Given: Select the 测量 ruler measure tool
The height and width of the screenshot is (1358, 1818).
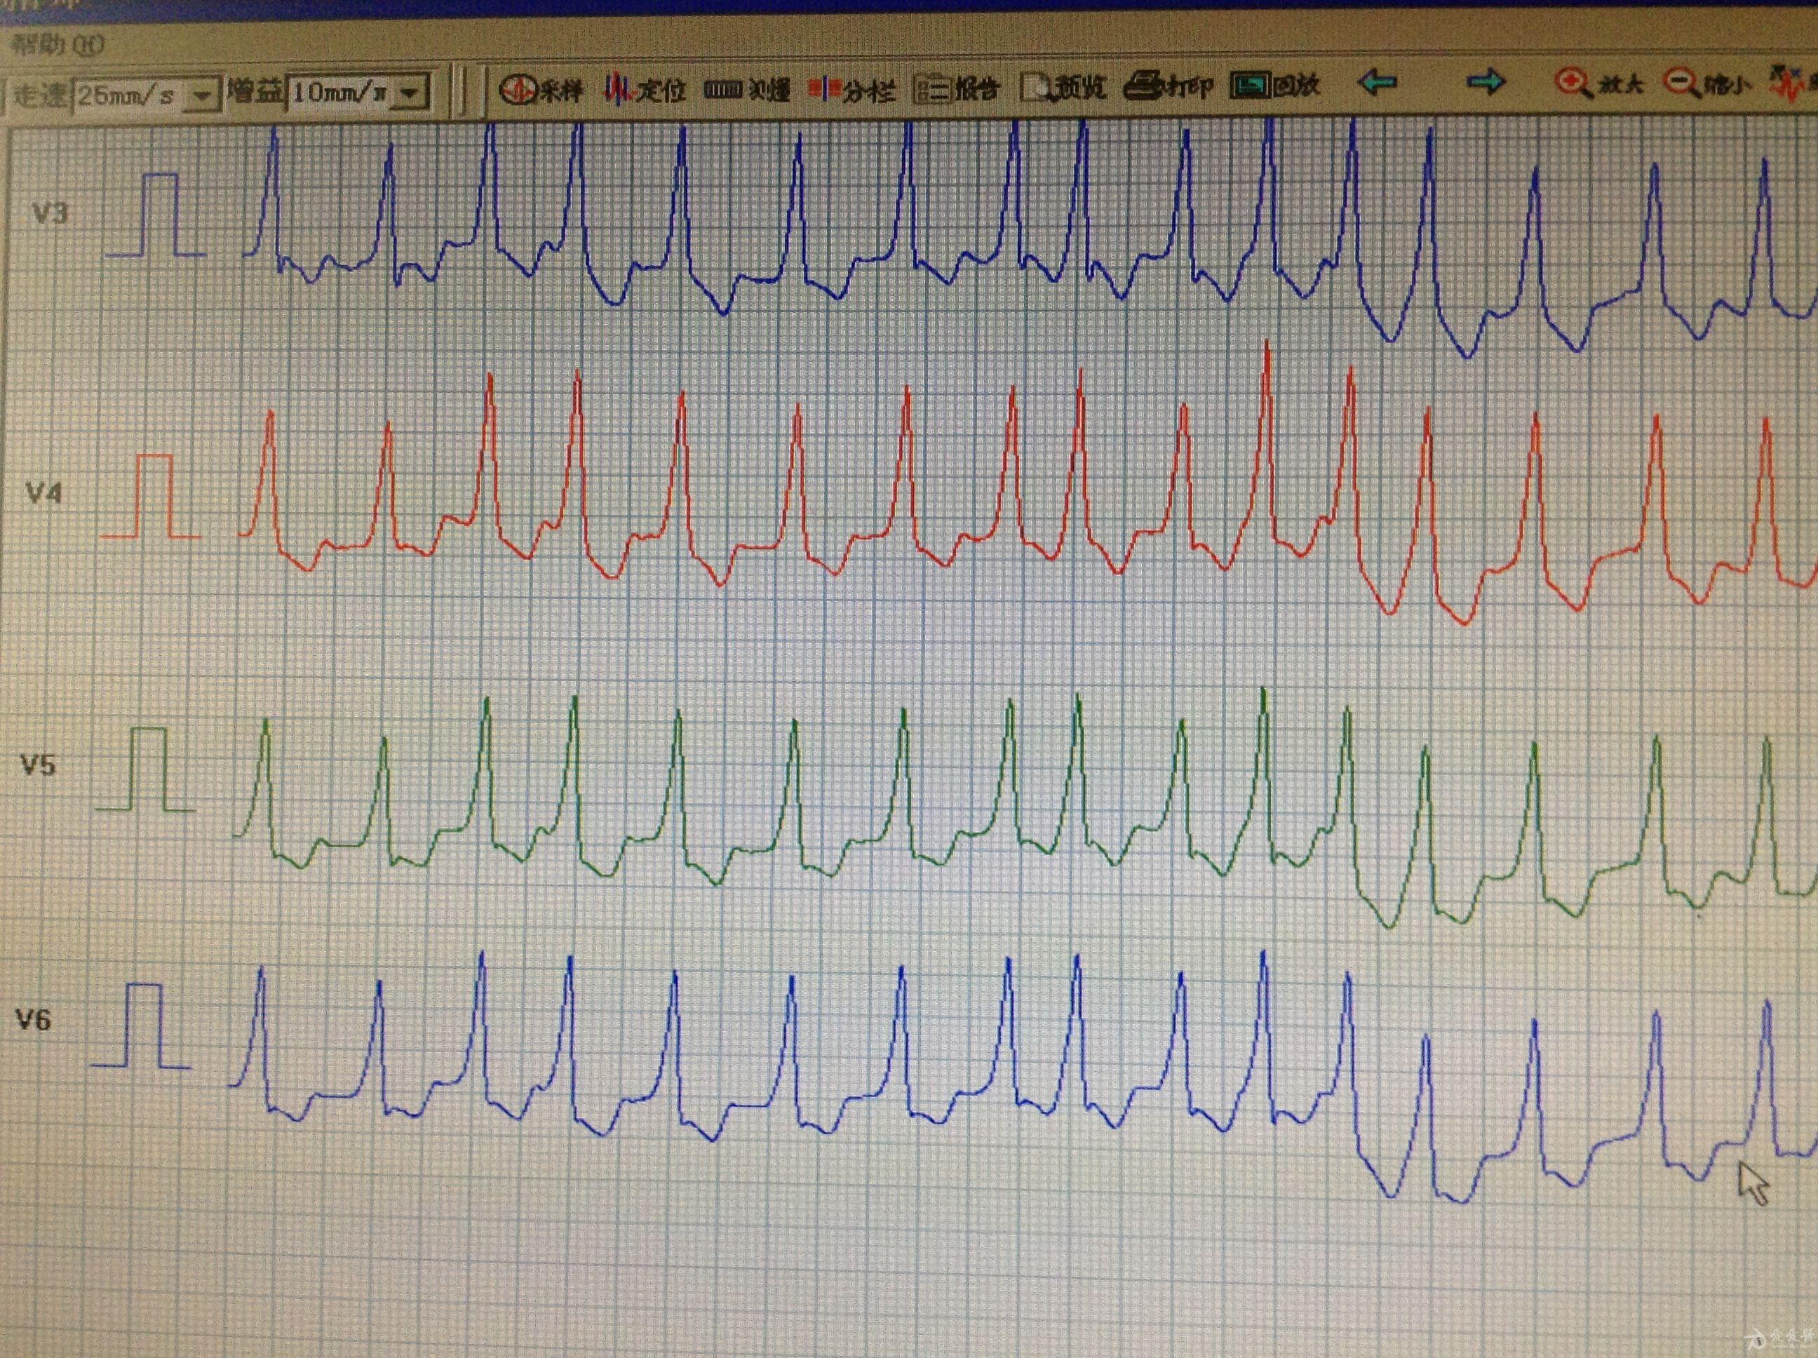Looking at the screenshot, I should click(x=746, y=88).
